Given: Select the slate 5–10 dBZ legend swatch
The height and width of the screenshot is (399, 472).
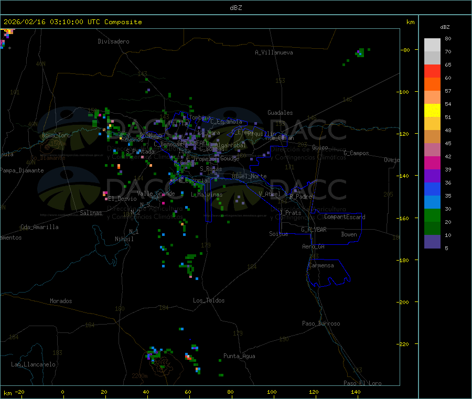Looking at the screenshot, I should (432, 242).
